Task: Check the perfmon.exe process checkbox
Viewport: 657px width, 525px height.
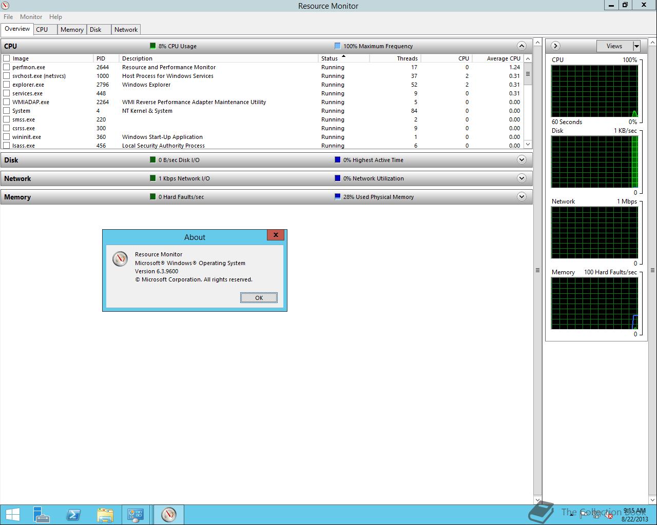Action: pyautogui.click(x=7, y=67)
